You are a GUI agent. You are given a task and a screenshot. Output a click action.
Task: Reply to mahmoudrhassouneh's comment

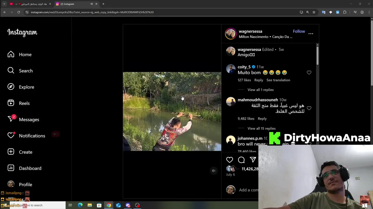pyautogui.click(x=262, y=119)
